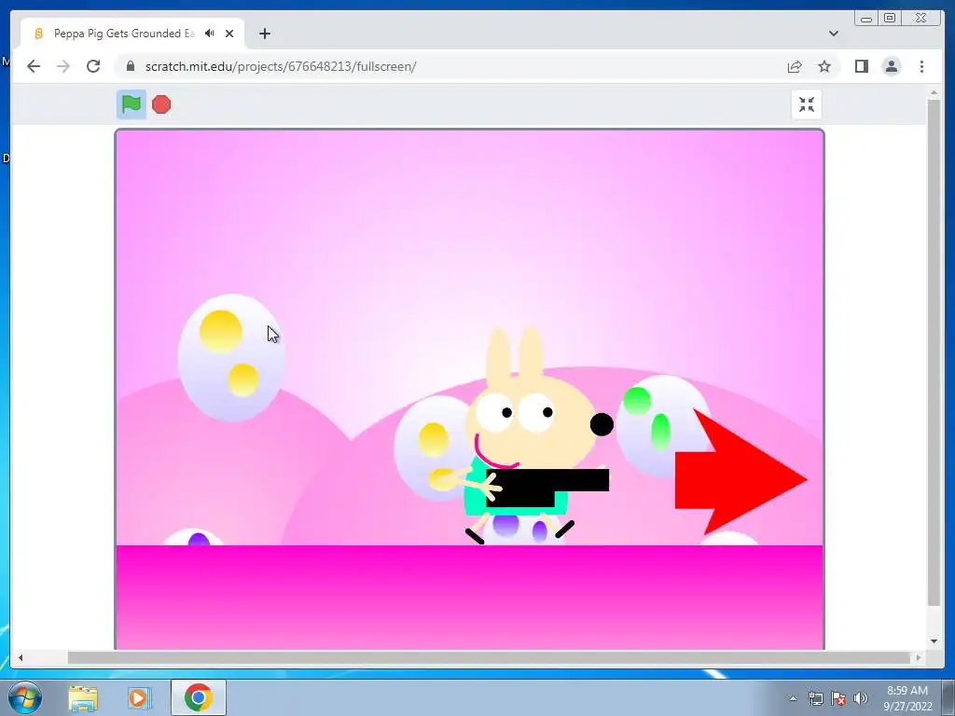Open the volume speaker tray icon
This screenshot has width=955, height=716.
point(861,698)
